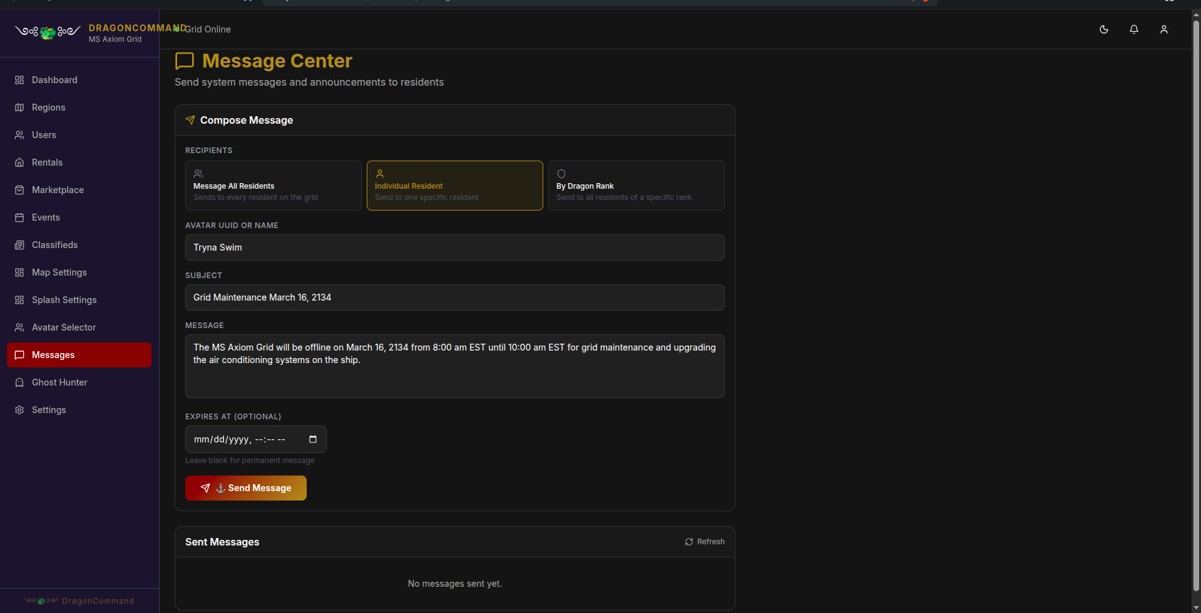Select By Dragon Rank recipient option
Image resolution: width=1201 pixels, height=613 pixels.
click(636, 186)
